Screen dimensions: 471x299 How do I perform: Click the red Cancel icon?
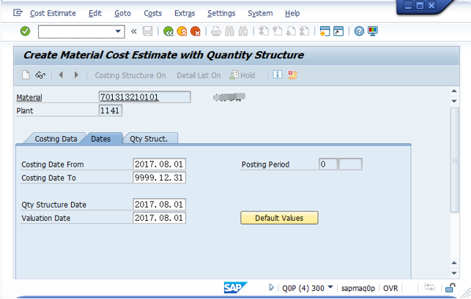coord(196,31)
